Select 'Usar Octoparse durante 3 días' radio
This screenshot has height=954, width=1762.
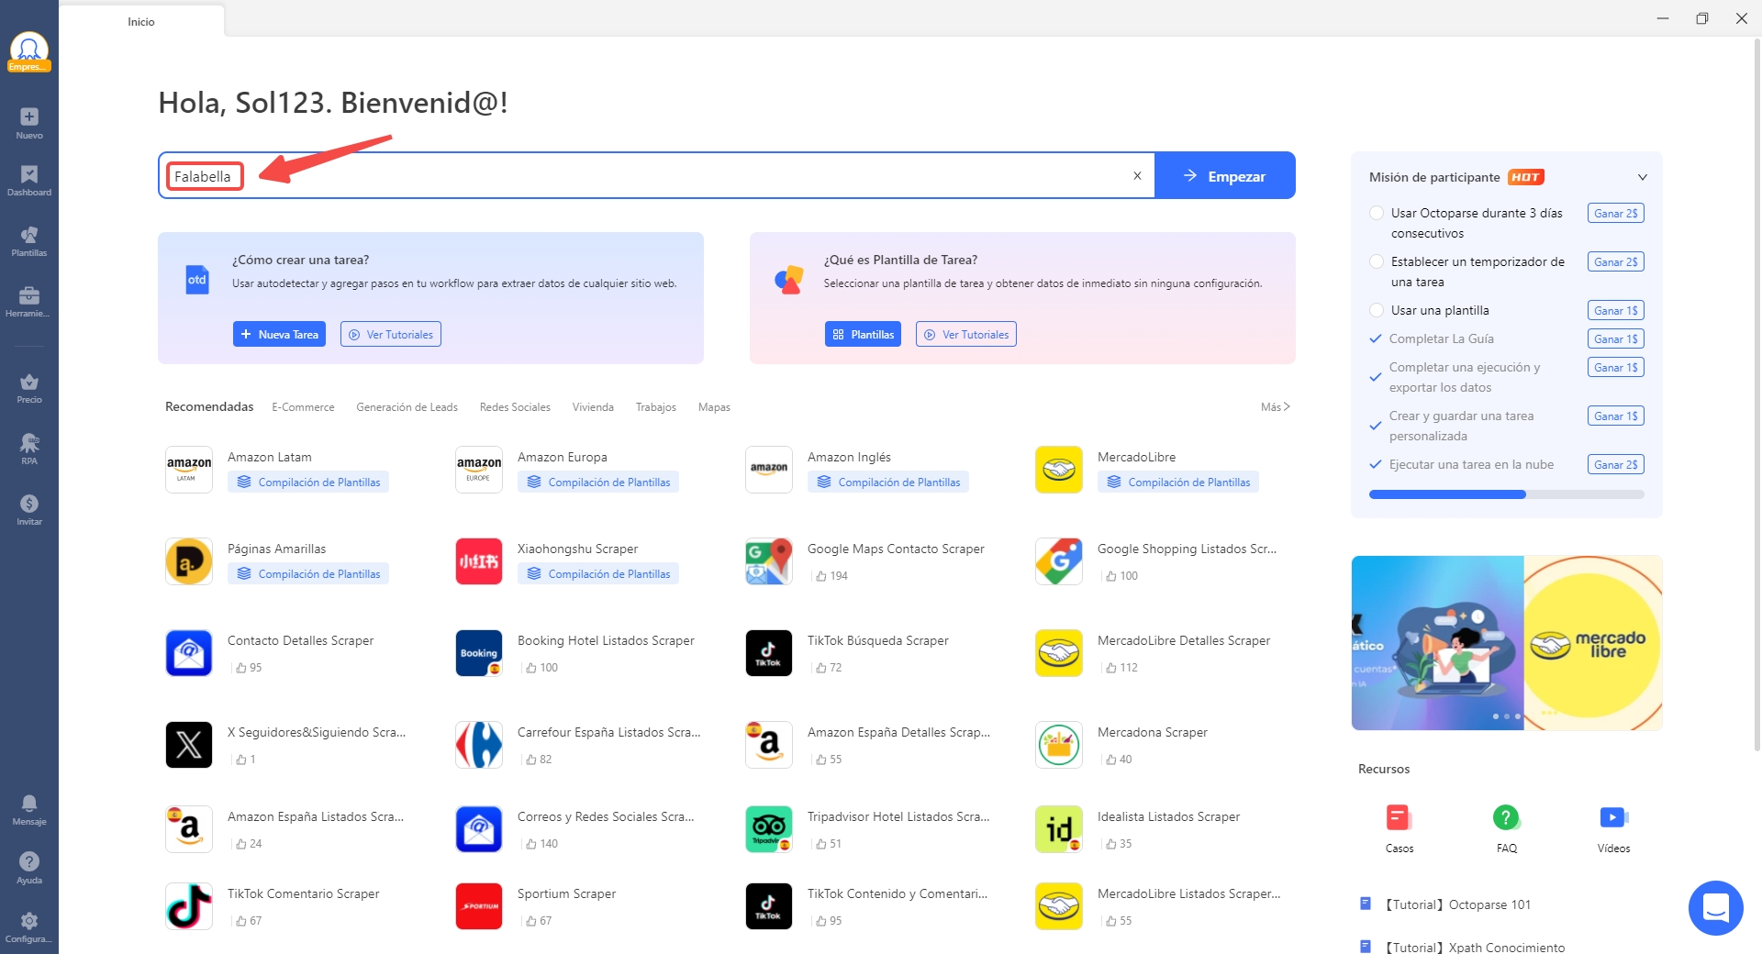(1377, 213)
